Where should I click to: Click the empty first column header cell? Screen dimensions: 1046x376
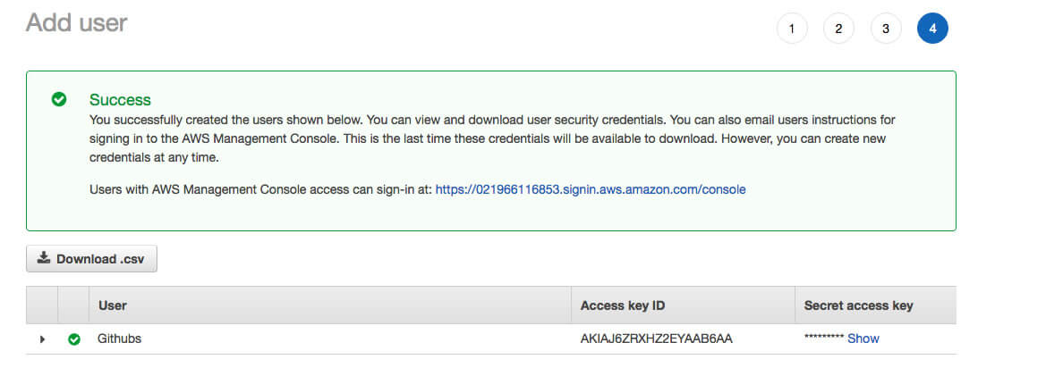click(x=42, y=305)
